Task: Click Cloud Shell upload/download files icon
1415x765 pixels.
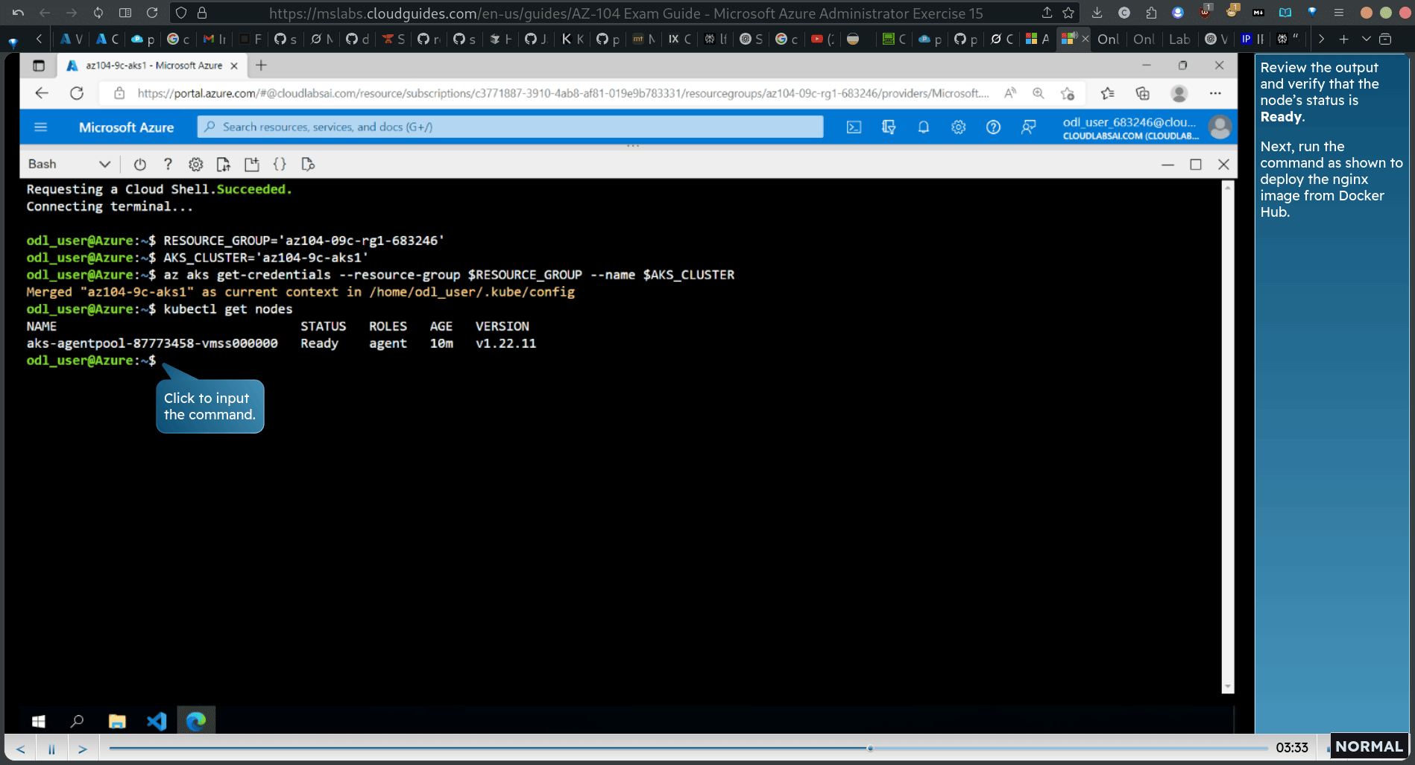Action: pos(224,165)
